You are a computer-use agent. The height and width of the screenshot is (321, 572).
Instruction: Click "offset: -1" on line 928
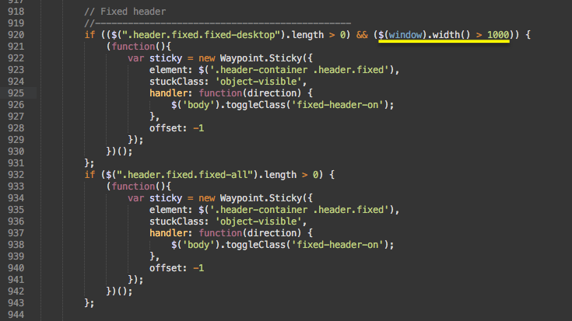177,128
